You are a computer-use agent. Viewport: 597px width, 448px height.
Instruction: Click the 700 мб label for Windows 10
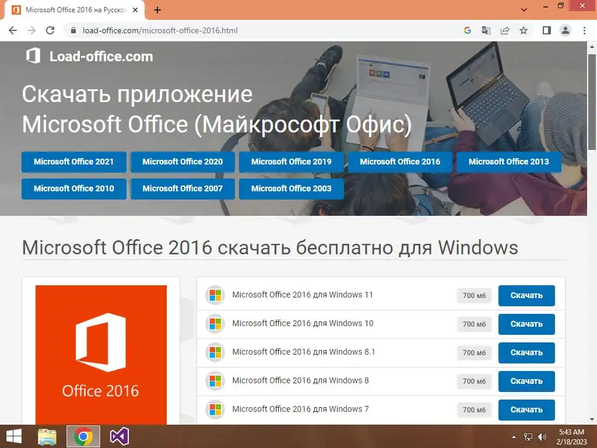474,324
